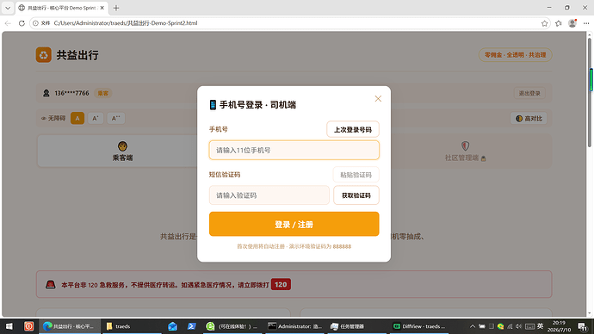The height and width of the screenshot is (334, 594).
Task: Click the file info icon in the address bar
Action: point(35,23)
